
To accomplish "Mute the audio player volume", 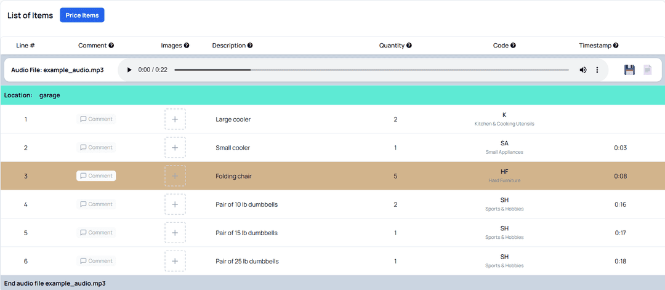I will point(582,70).
